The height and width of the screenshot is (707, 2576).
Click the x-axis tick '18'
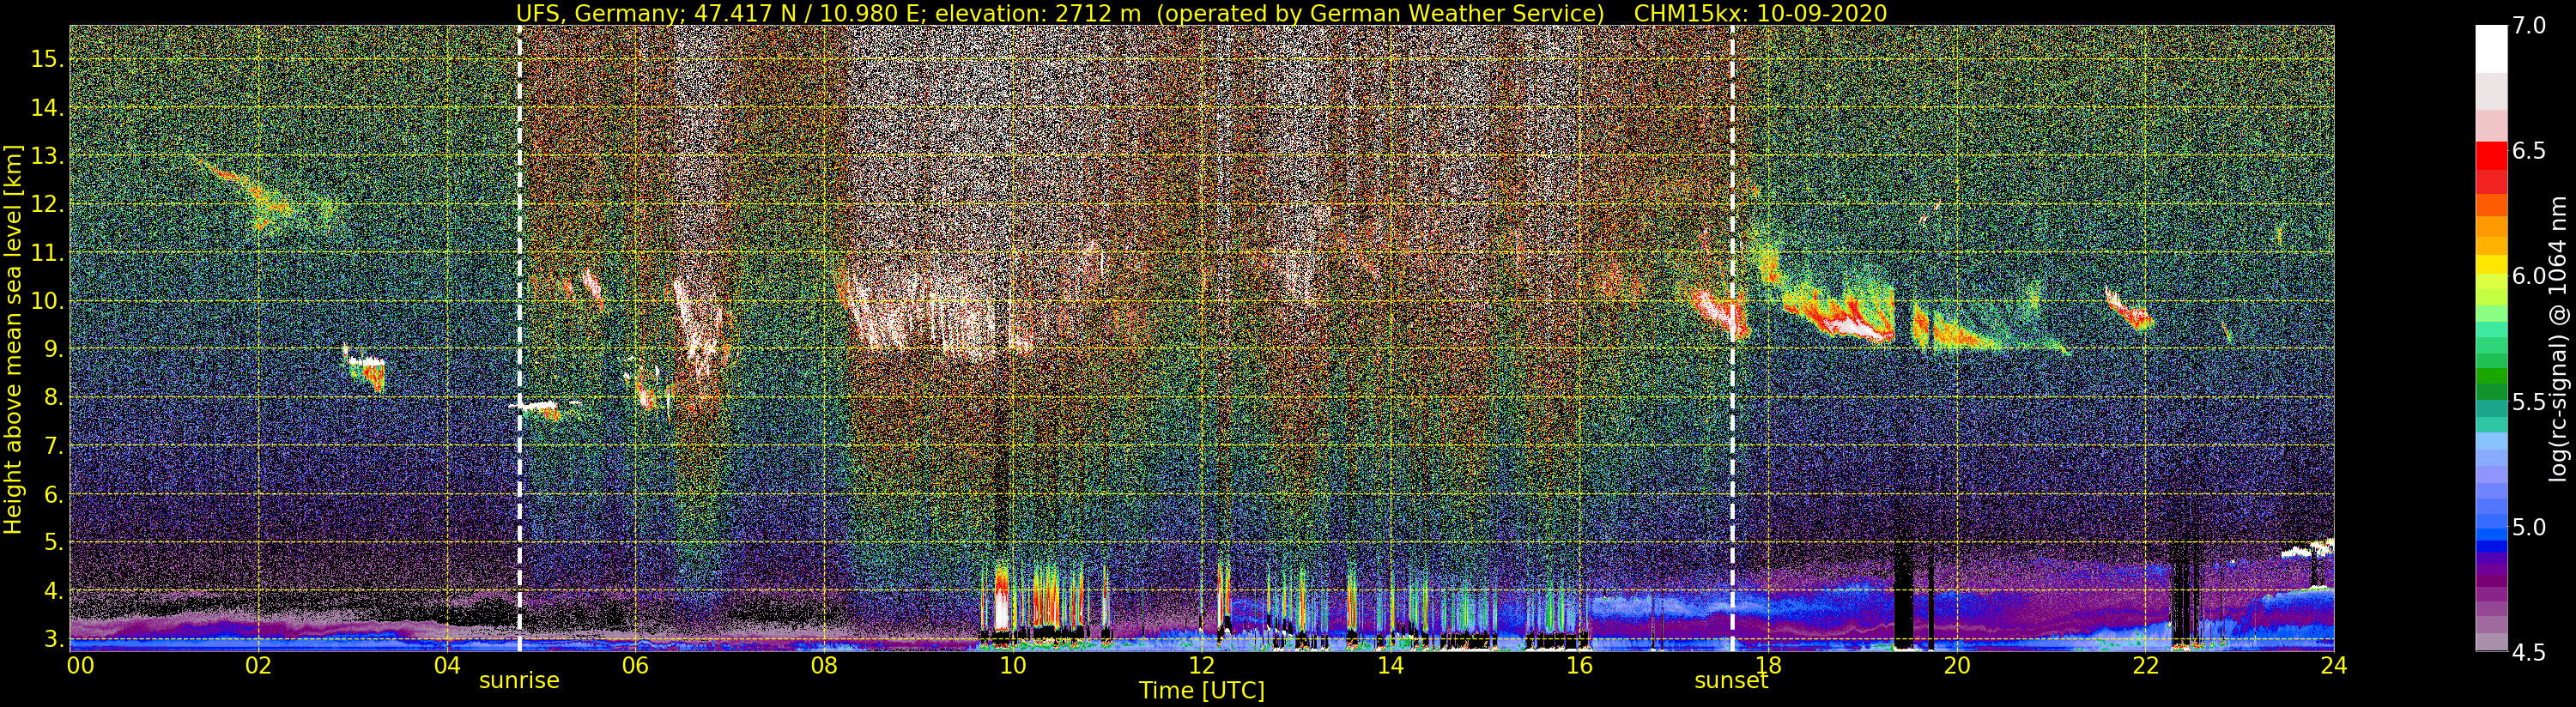click(x=1767, y=666)
